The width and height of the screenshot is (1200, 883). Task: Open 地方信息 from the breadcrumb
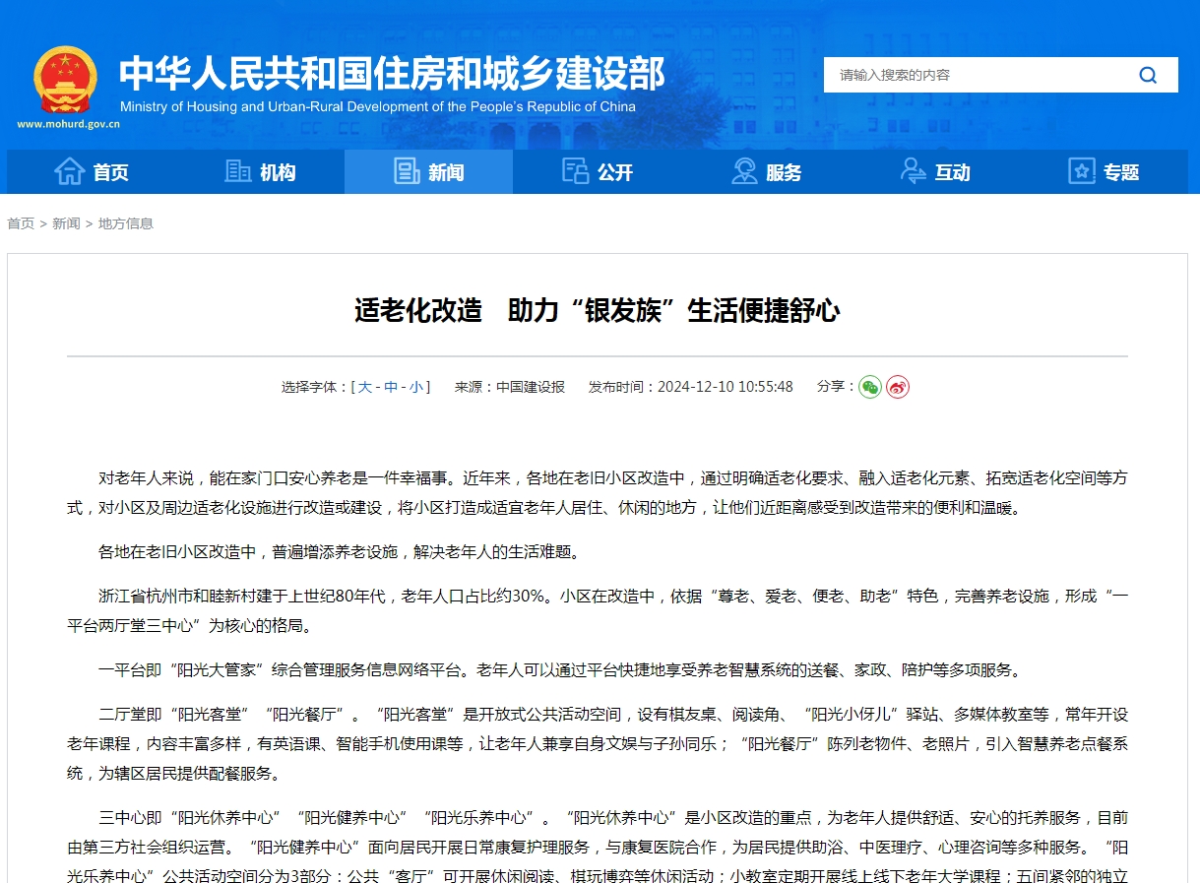[x=125, y=223]
